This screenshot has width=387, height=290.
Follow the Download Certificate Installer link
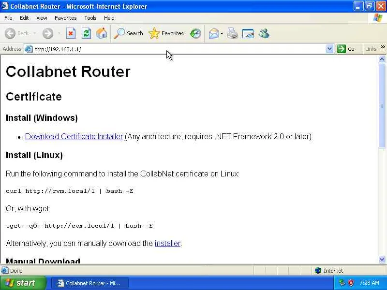point(74,136)
